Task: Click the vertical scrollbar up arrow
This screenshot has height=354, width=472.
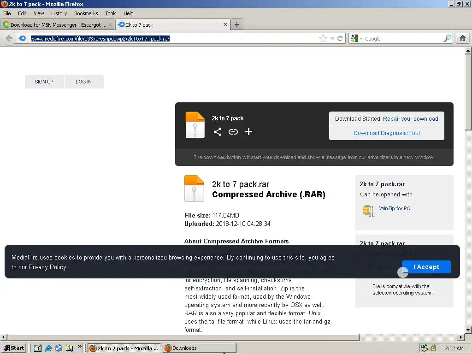Action: pyautogui.click(x=468, y=51)
